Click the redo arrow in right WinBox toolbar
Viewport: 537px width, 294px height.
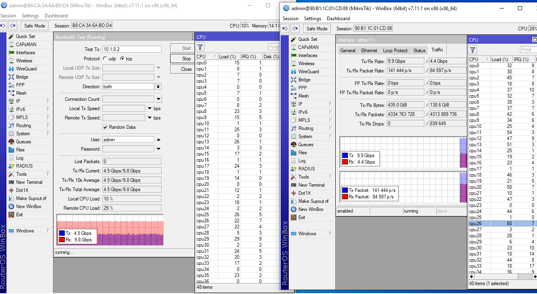[295, 29]
